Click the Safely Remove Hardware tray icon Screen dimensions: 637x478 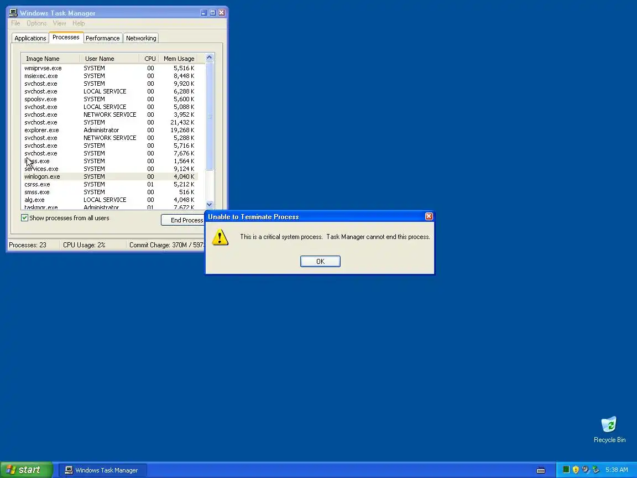pos(596,470)
